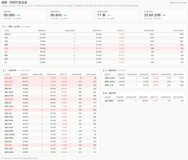Click the 70.67% cell in 众包经理 table
188x160 pixels.
pos(64,99)
